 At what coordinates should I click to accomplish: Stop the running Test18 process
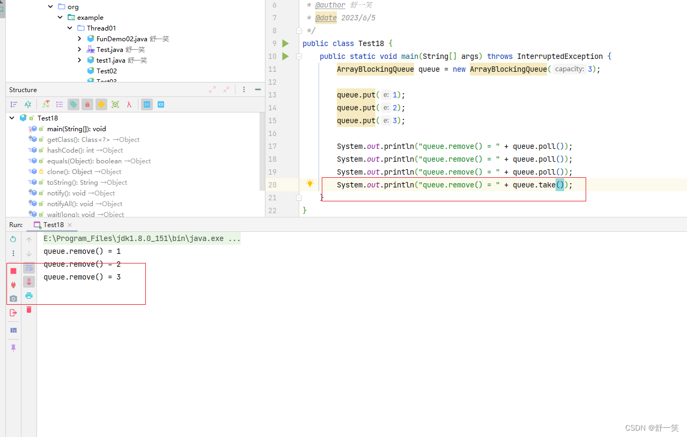coord(13,271)
